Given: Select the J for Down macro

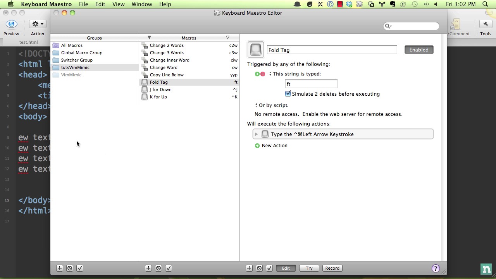Looking at the screenshot, I should click(189, 90).
